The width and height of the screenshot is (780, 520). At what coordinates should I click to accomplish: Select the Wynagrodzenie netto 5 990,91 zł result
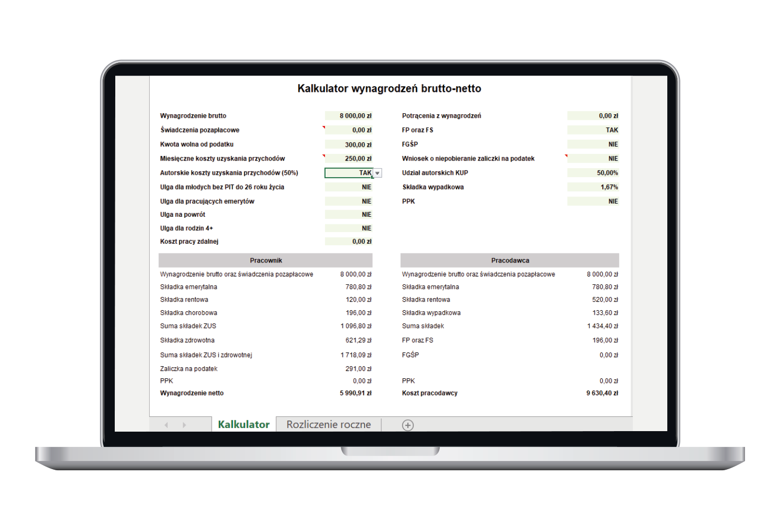[355, 393]
